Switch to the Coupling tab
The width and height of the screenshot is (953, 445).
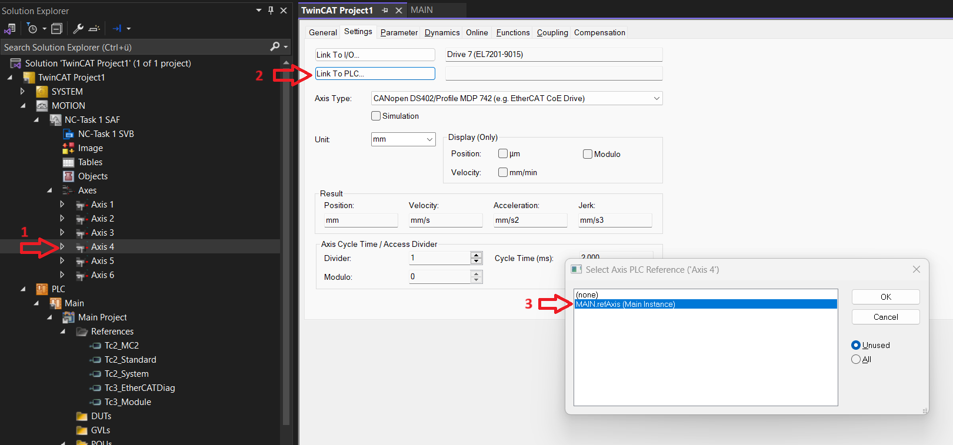(x=552, y=32)
